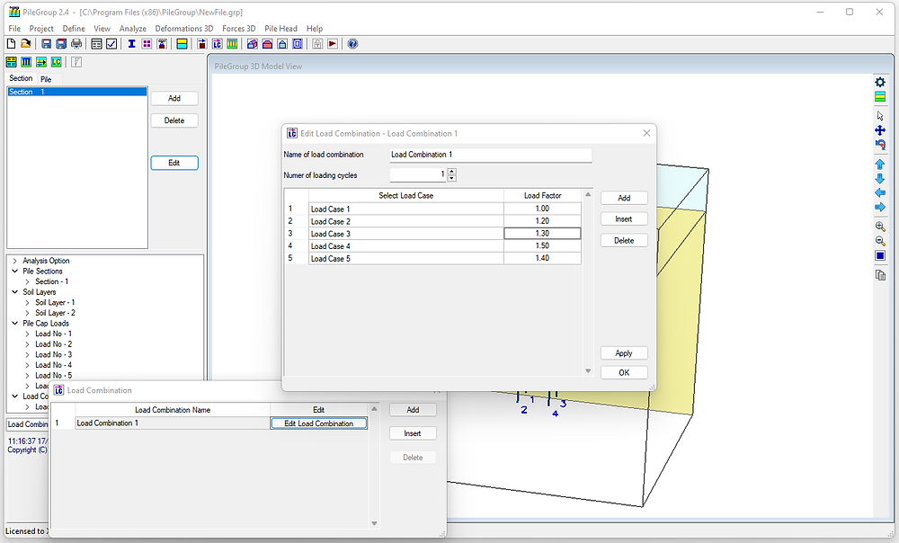899x543 pixels.
Task: Zoom in on the 3D model view
Action: point(880,227)
